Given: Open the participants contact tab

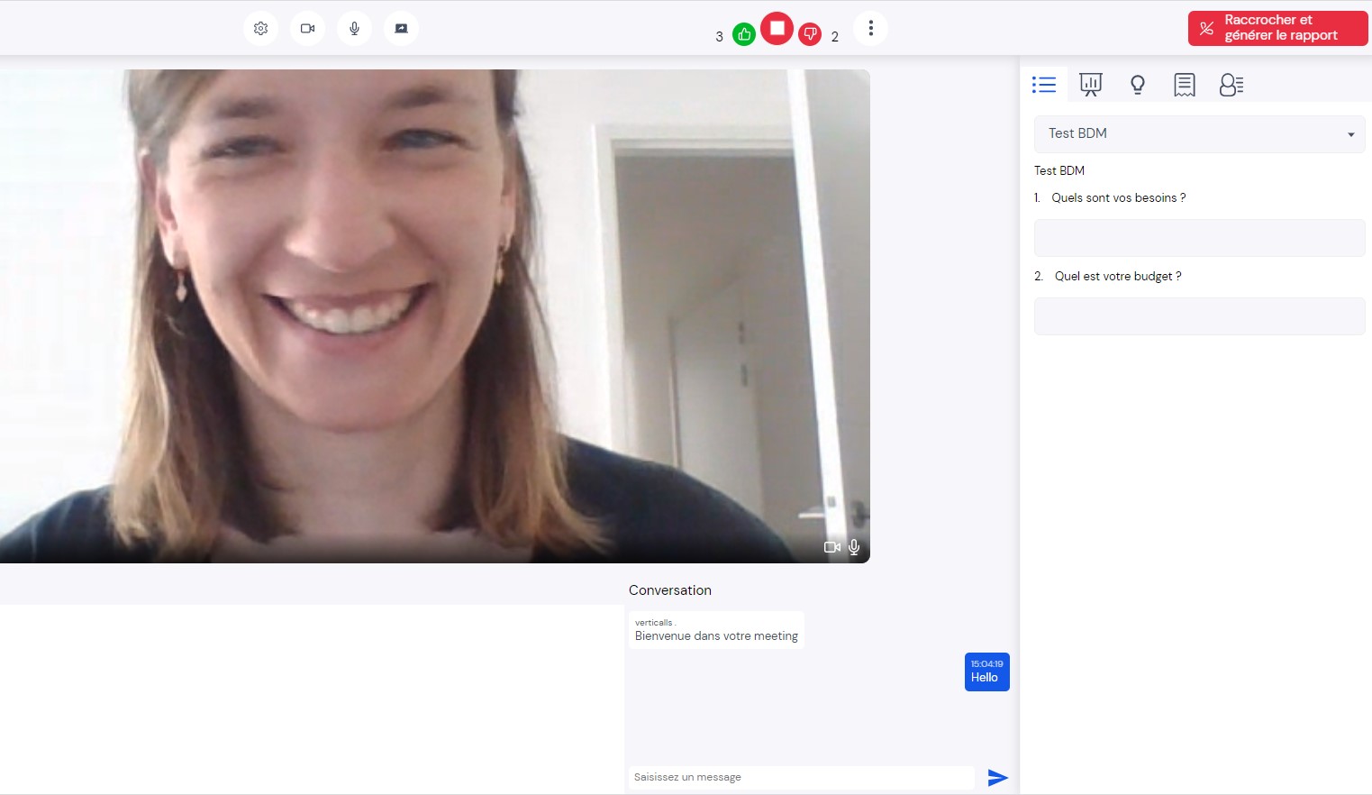Looking at the screenshot, I should click(x=1231, y=85).
